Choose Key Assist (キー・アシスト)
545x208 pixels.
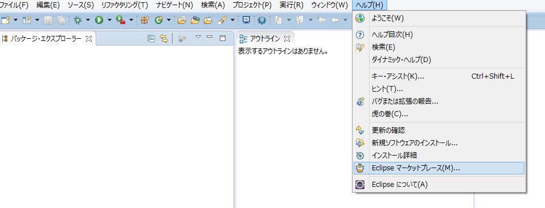439,76
